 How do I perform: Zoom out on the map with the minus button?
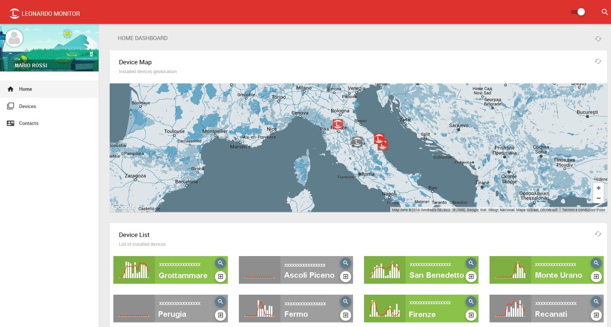(x=598, y=198)
